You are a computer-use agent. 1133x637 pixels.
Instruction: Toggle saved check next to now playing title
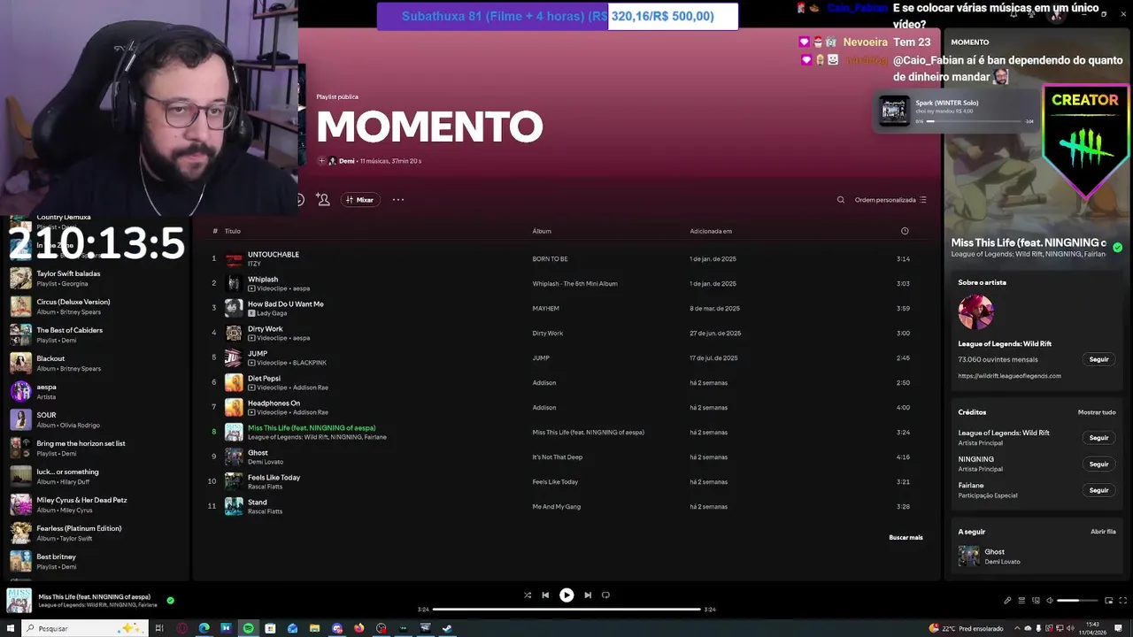pyautogui.click(x=171, y=600)
